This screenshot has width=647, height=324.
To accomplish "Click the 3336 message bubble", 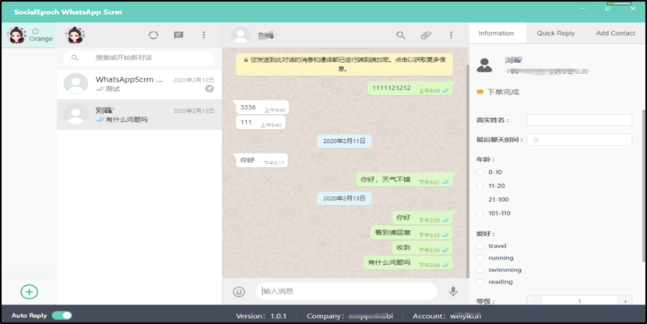I will click(261, 107).
